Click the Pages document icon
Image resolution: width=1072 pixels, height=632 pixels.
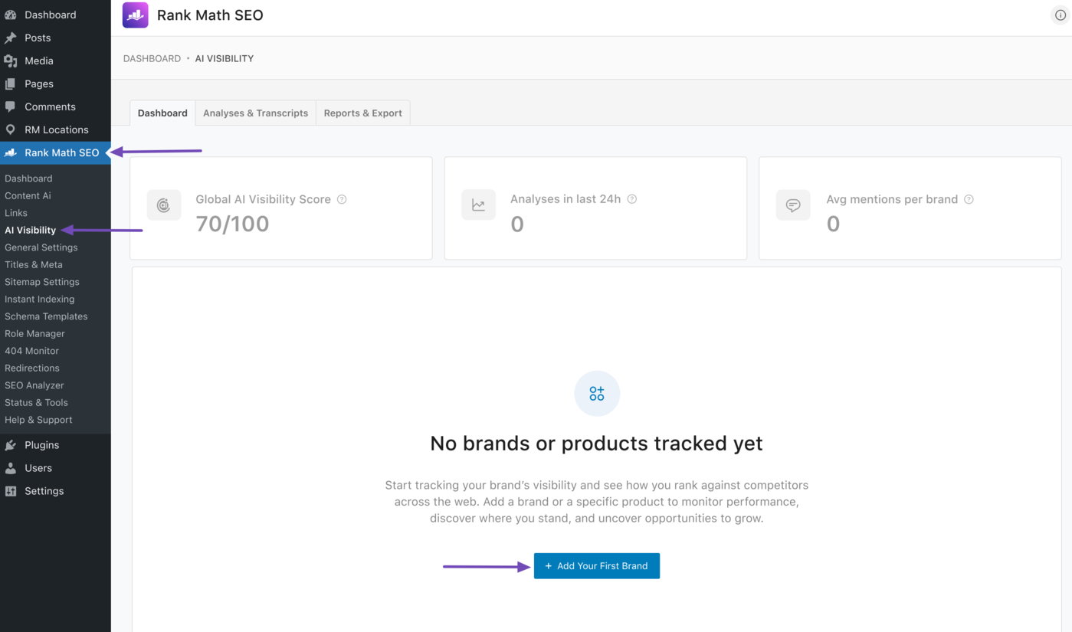[x=11, y=84]
